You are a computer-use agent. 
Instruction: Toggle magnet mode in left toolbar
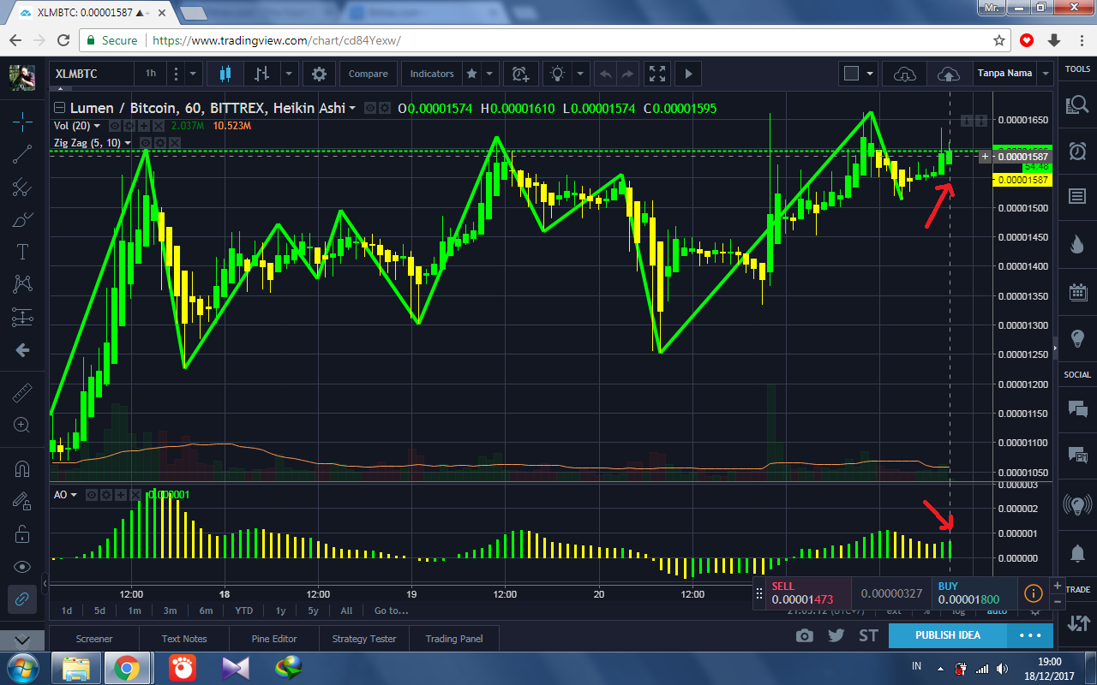click(22, 468)
